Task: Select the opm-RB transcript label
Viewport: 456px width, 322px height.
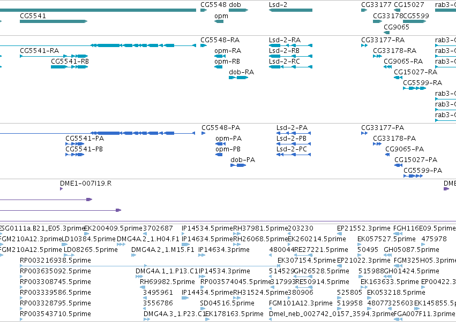Action: [x=227, y=62]
